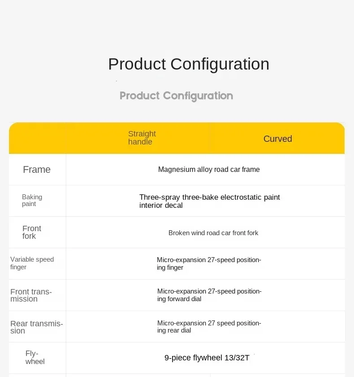
Task: Select the Baking paint row label
Action: pos(32,200)
